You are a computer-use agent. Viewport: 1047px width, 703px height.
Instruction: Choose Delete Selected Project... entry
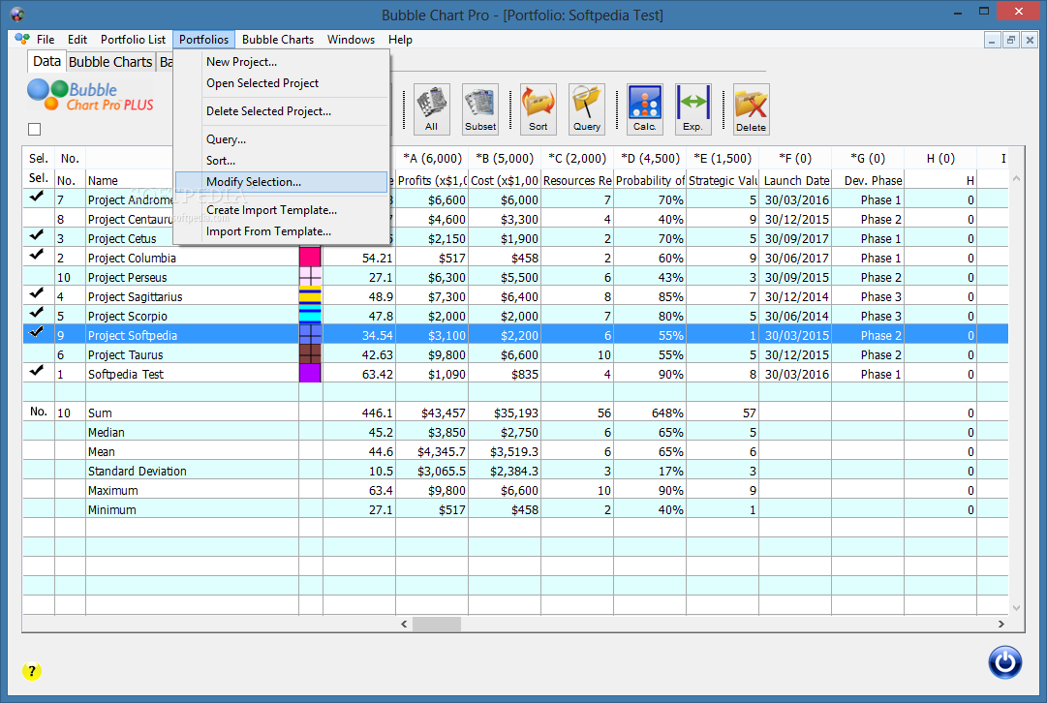point(281,110)
